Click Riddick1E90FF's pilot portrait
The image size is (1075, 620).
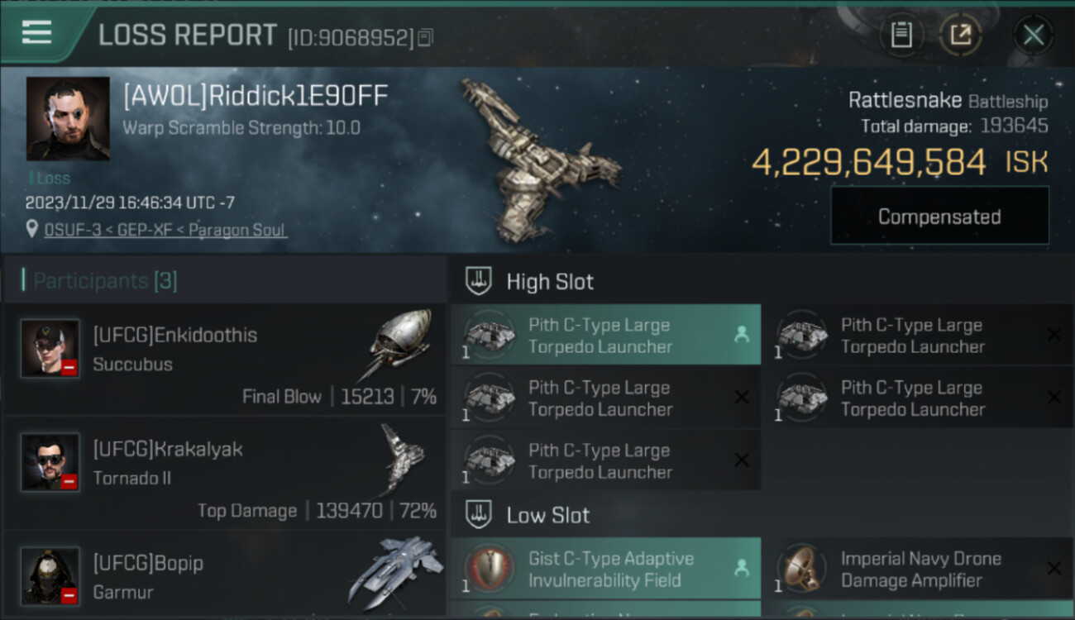click(x=68, y=119)
